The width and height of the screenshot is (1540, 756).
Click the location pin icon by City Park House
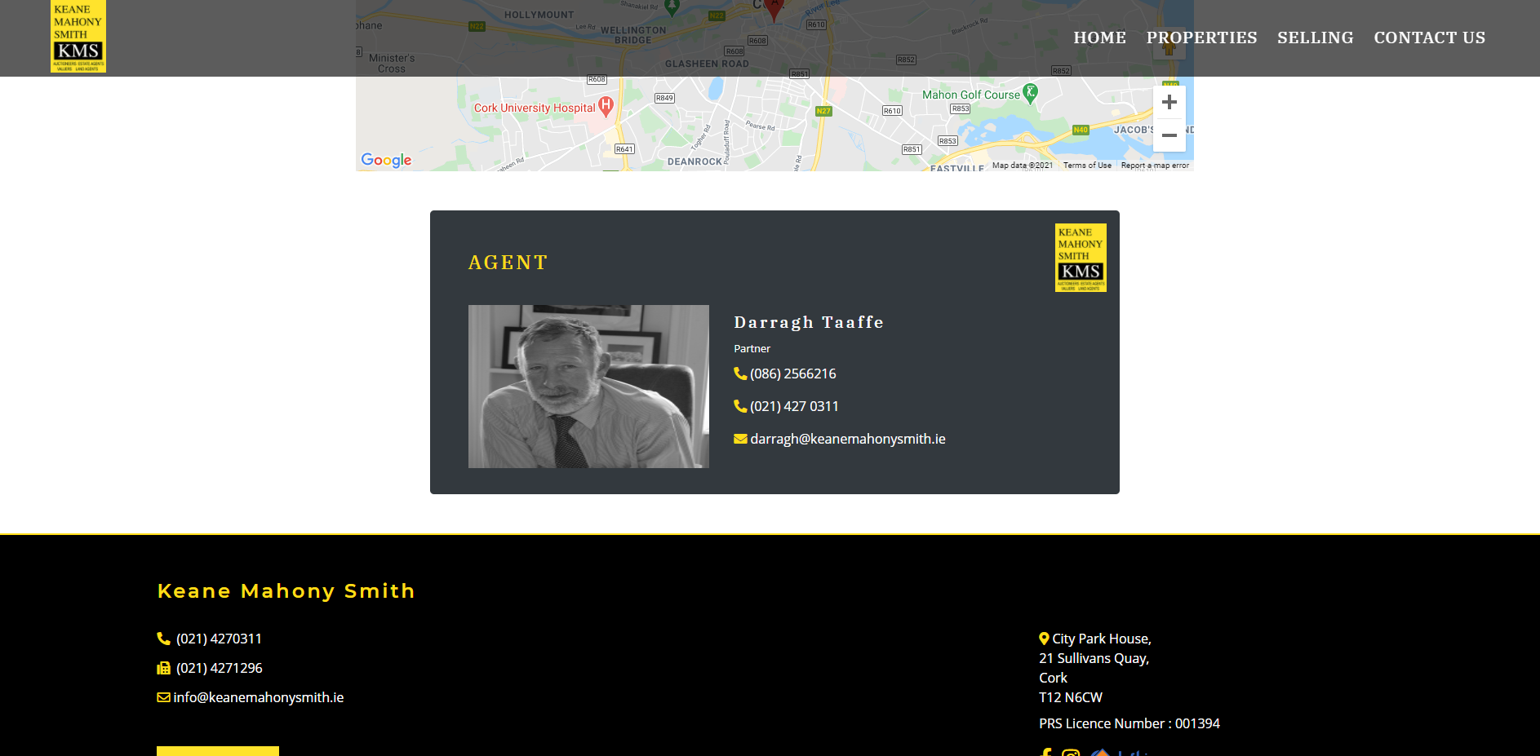tap(1044, 639)
